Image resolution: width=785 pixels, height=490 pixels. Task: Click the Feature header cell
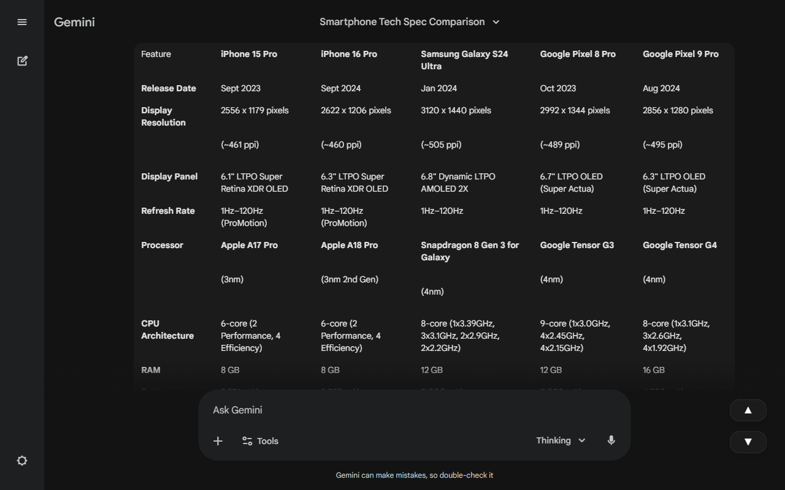pos(156,54)
